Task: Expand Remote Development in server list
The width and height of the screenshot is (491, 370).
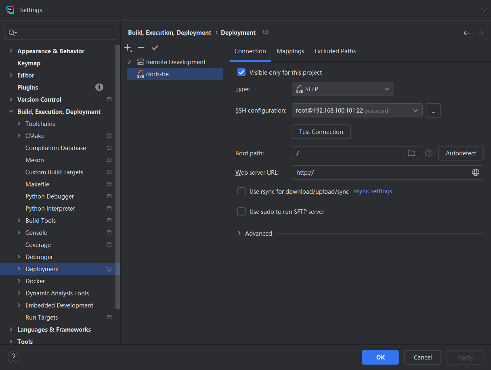Action: tap(130, 62)
